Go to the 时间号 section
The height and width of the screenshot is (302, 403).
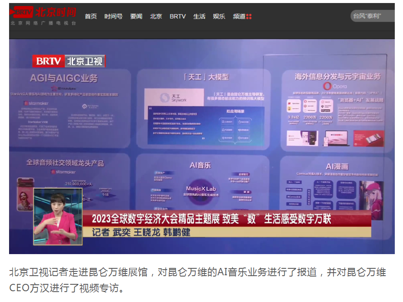tap(113, 16)
